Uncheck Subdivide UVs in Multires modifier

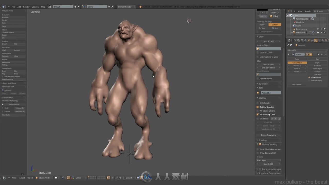[309, 77]
